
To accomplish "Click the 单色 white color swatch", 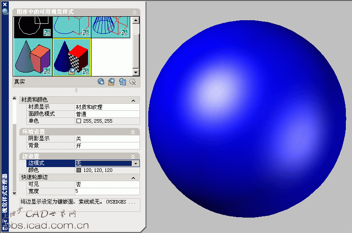I will click(79, 121).
